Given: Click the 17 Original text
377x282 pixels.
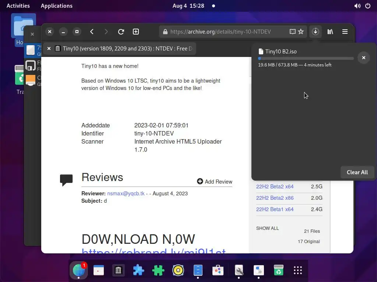Looking at the screenshot, I should coord(309,242).
